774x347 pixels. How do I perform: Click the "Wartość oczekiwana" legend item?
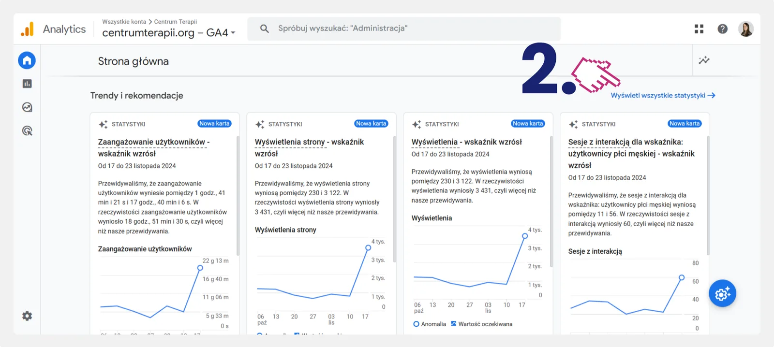click(481, 324)
